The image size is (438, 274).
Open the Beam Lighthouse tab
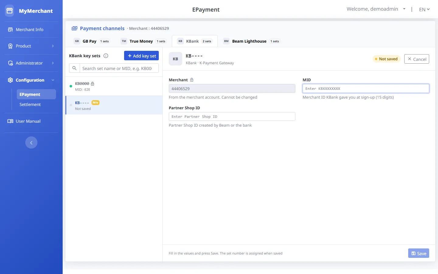click(252, 41)
